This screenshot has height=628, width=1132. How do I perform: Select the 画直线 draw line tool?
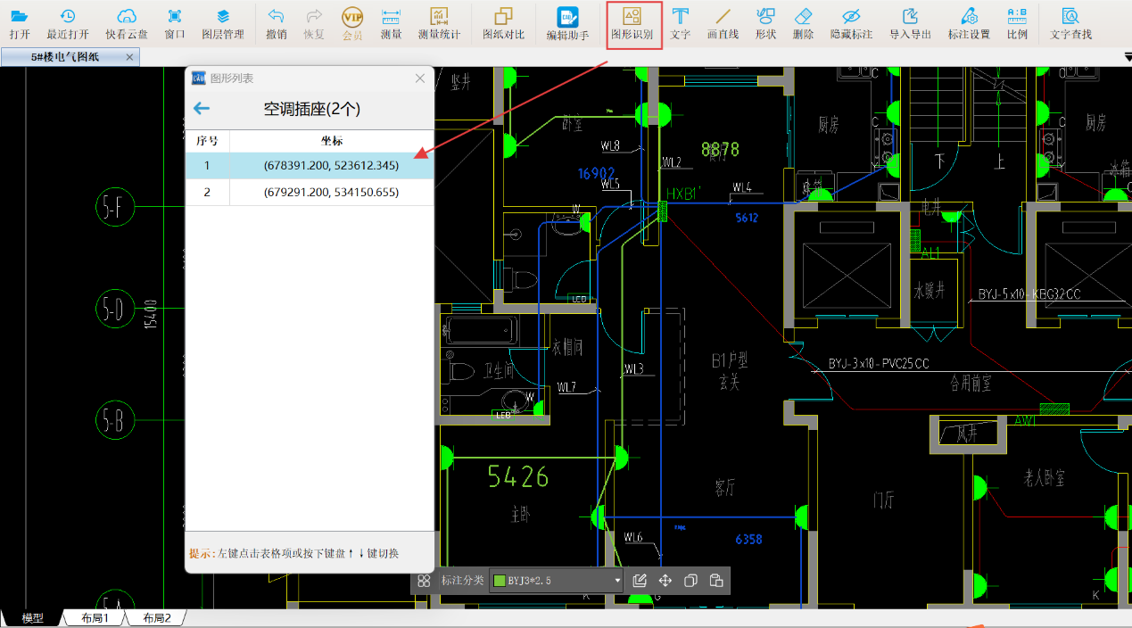[723, 23]
